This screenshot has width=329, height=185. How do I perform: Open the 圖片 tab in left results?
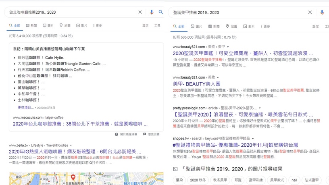(48, 25)
